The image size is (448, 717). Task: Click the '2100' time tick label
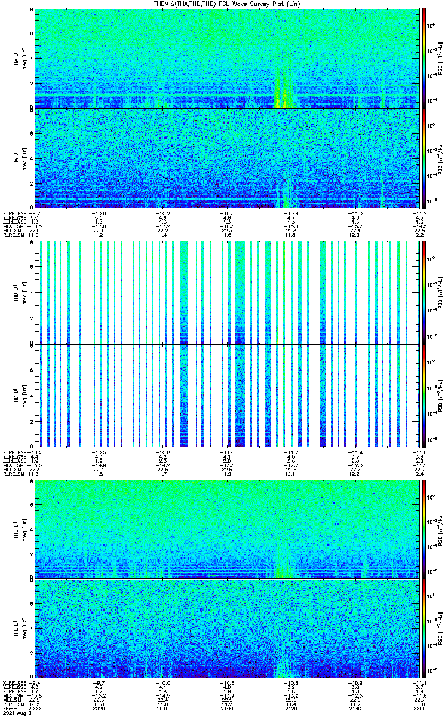[227, 709]
